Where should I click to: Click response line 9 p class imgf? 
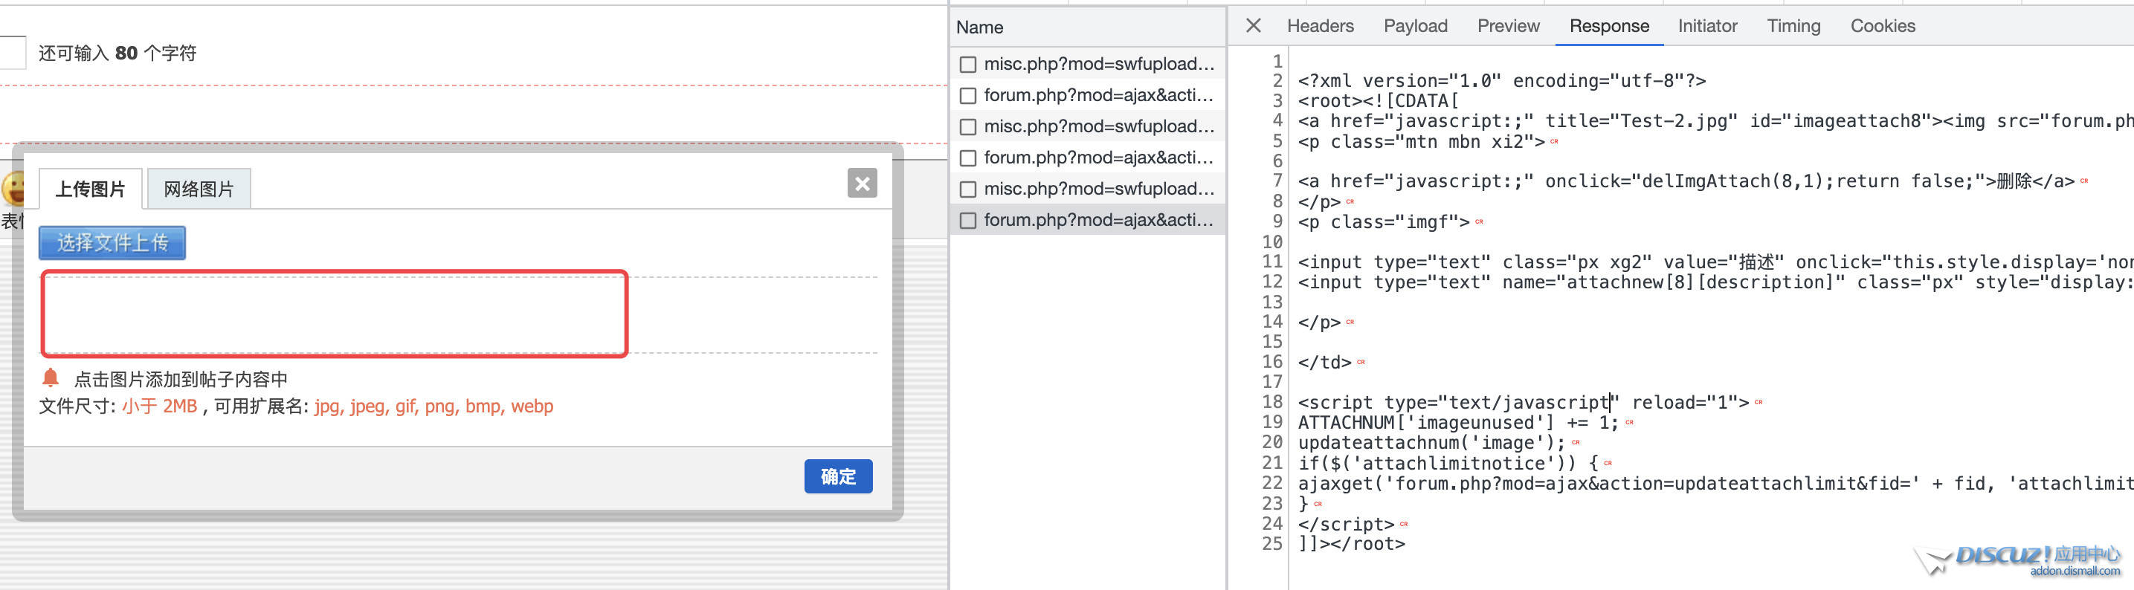click(x=1384, y=221)
